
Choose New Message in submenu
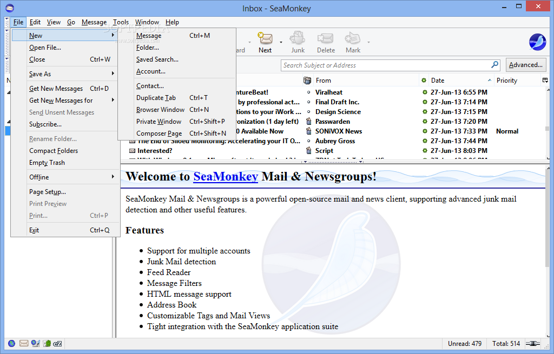pyautogui.click(x=177, y=36)
